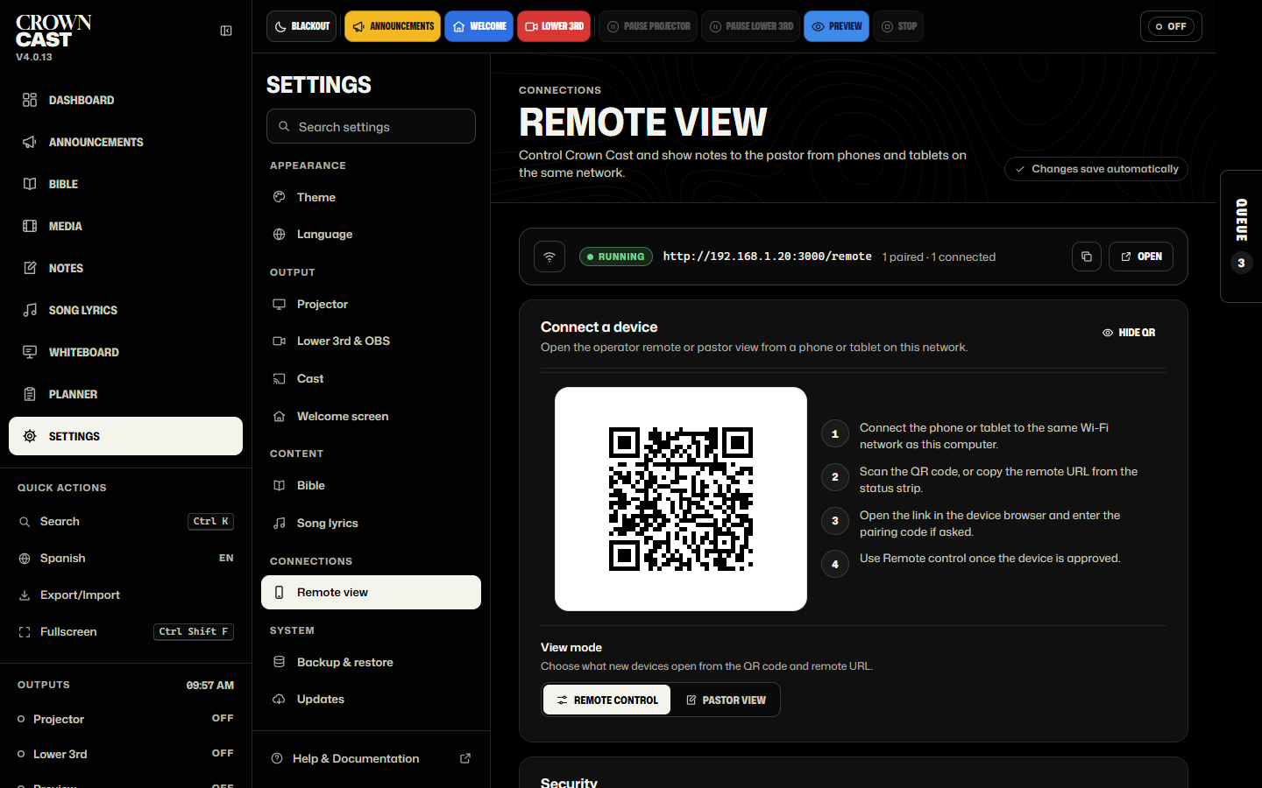Image resolution: width=1262 pixels, height=788 pixels.
Task: Click the blue Welcome toolbar button
Action: (479, 26)
